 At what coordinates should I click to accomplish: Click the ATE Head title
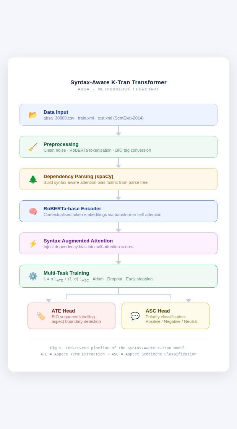[63, 311]
